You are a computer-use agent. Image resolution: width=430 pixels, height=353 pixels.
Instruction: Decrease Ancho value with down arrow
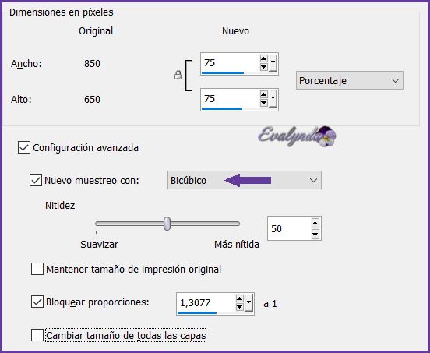pos(263,67)
